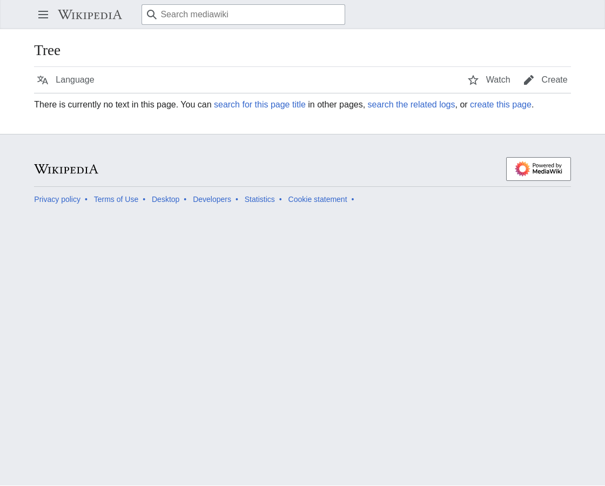The width and height of the screenshot is (605, 486).
Task: Click the Tree page heading
Action: [48, 51]
